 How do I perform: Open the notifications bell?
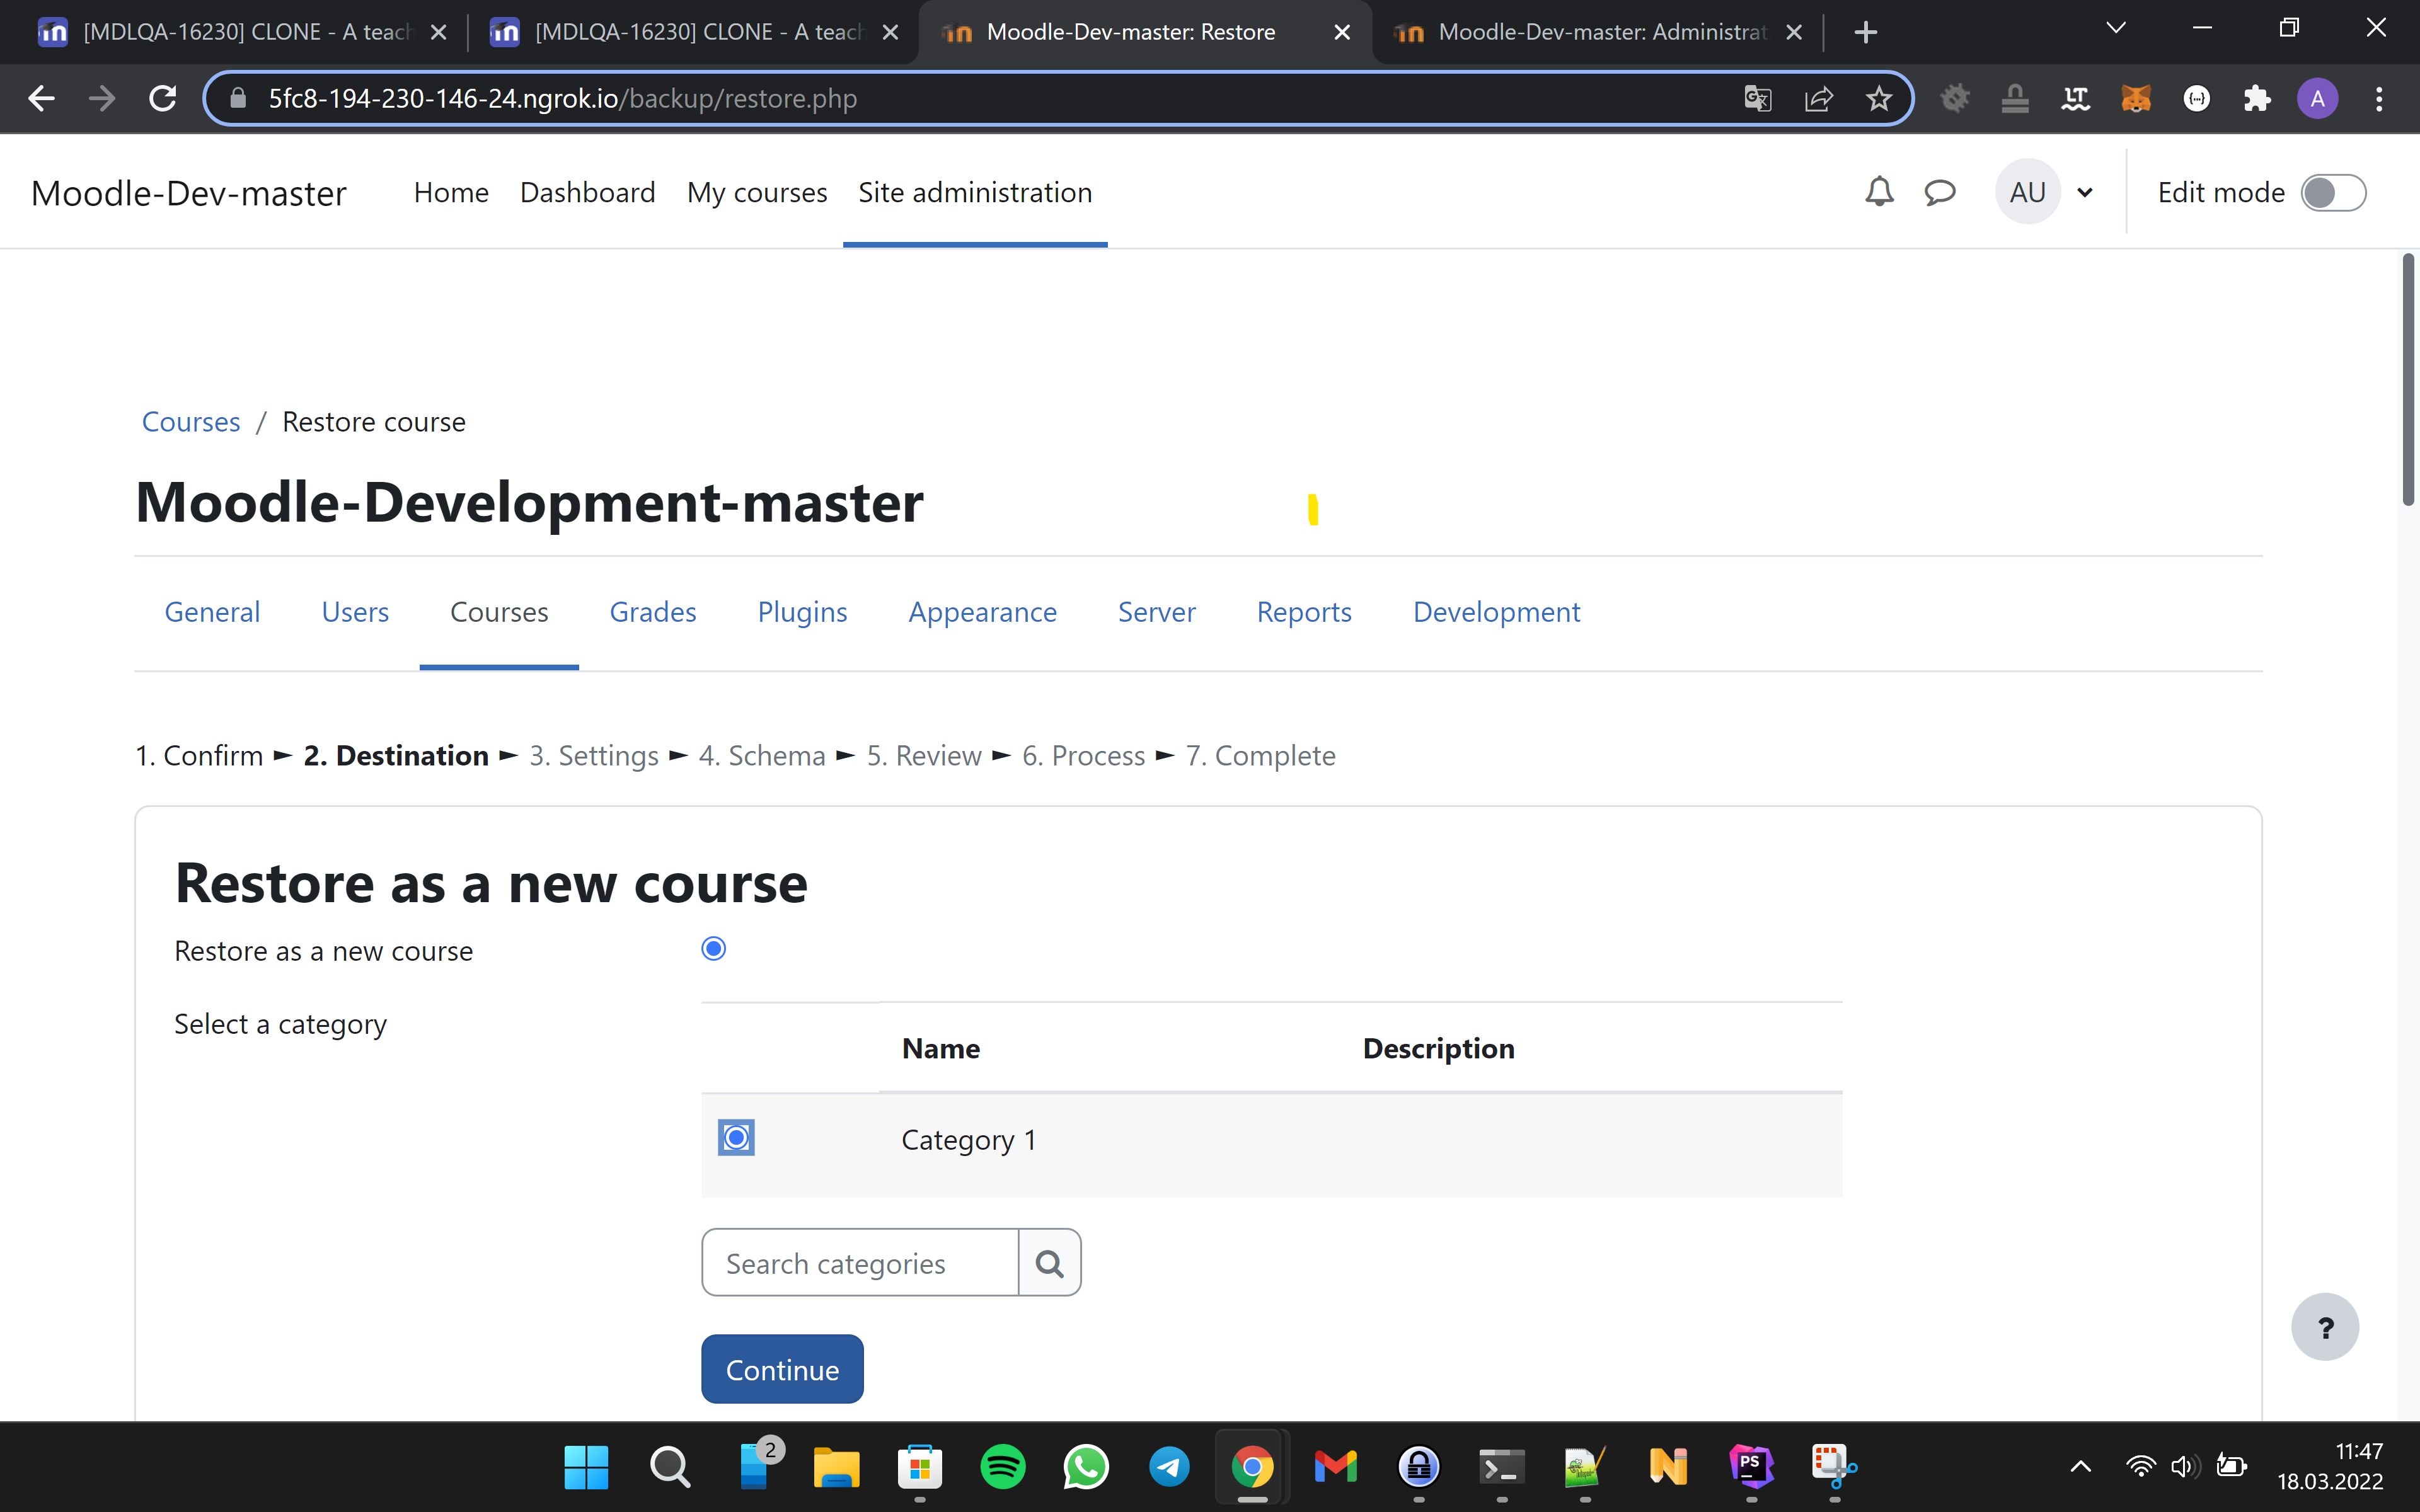click(1879, 192)
